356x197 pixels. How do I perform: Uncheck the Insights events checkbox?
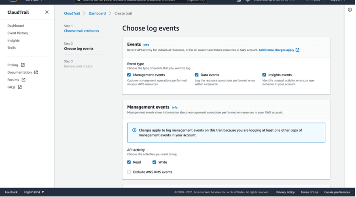tap(264, 75)
